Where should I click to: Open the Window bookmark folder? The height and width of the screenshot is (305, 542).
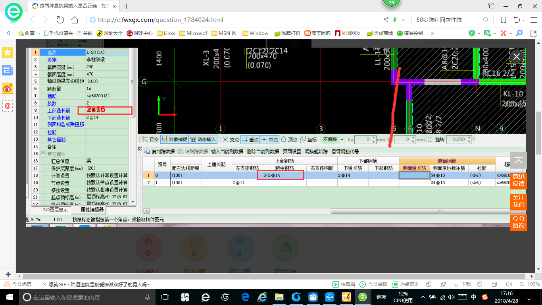pos(256,33)
